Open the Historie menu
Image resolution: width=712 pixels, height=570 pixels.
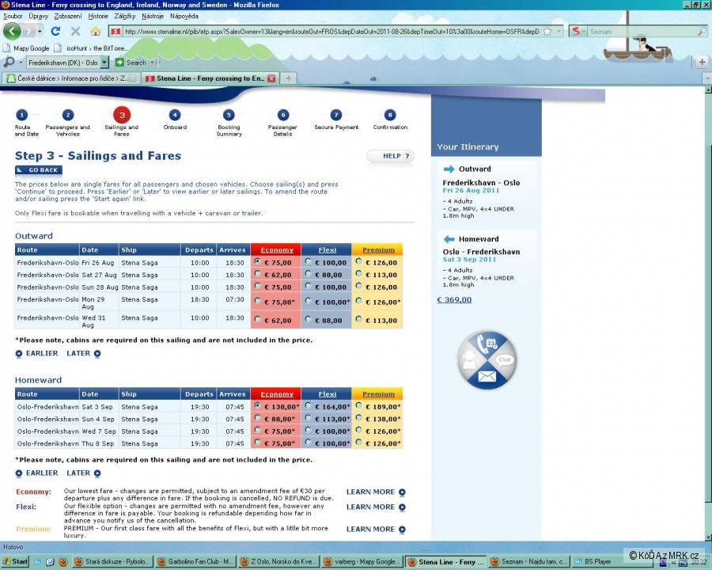tap(98, 16)
